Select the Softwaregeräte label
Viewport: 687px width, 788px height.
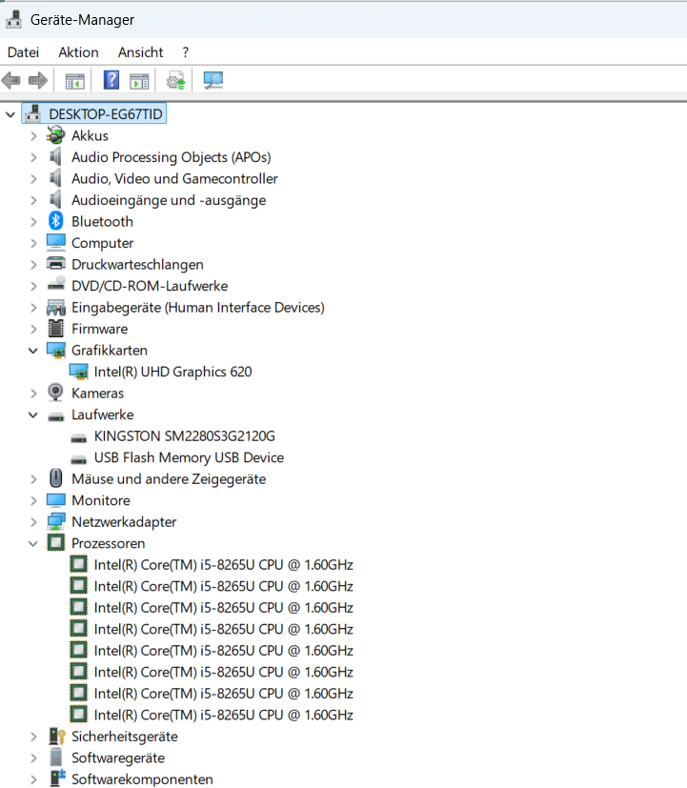(118, 758)
